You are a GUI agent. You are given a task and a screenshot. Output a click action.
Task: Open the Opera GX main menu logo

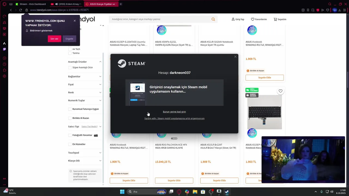(4, 4)
